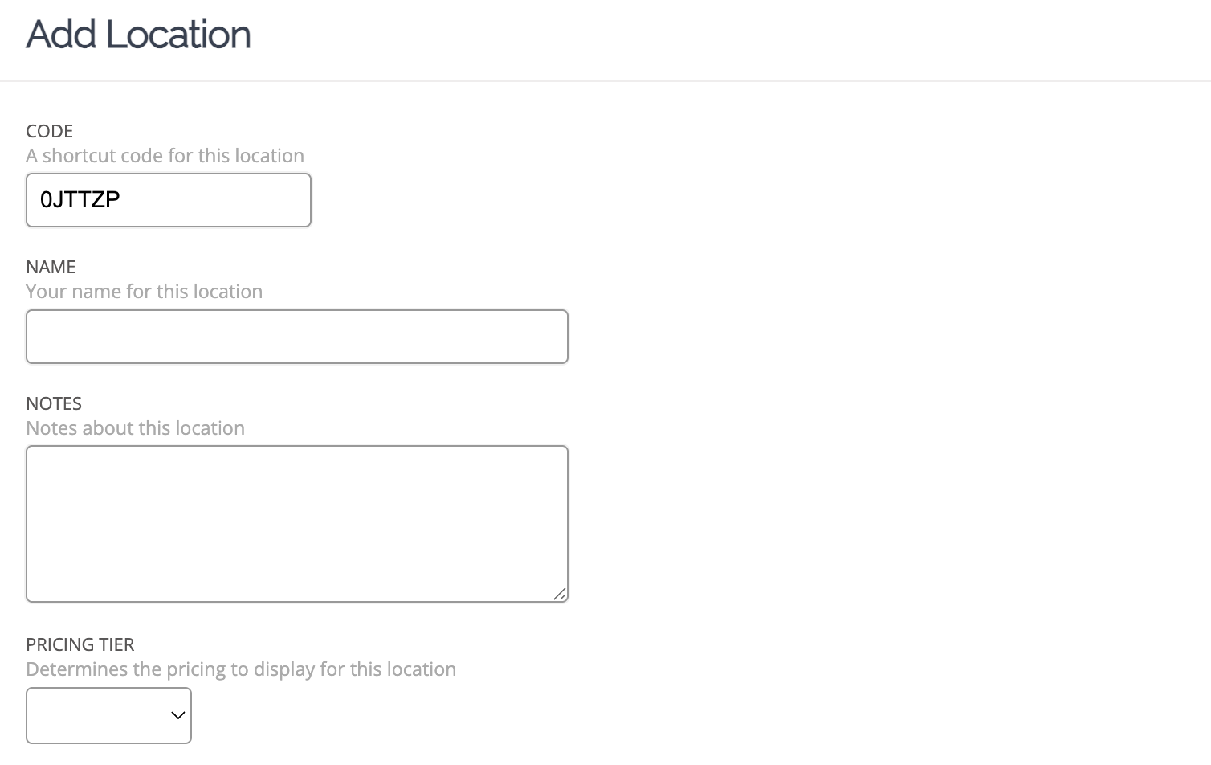Focus the NAME text field

point(297,337)
